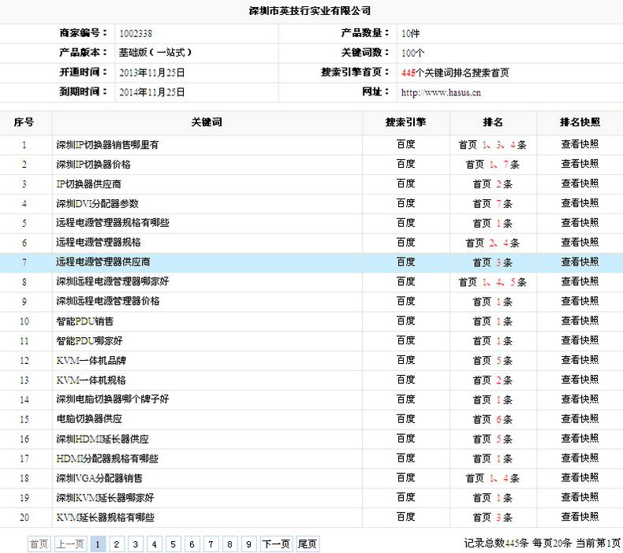This screenshot has height=553, width=623.
Task: Select keyword 深圳DVI分配器参数
Action: [97, 204]
